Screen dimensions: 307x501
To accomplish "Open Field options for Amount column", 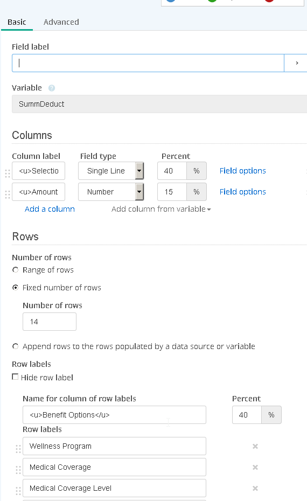I will 243,192.
